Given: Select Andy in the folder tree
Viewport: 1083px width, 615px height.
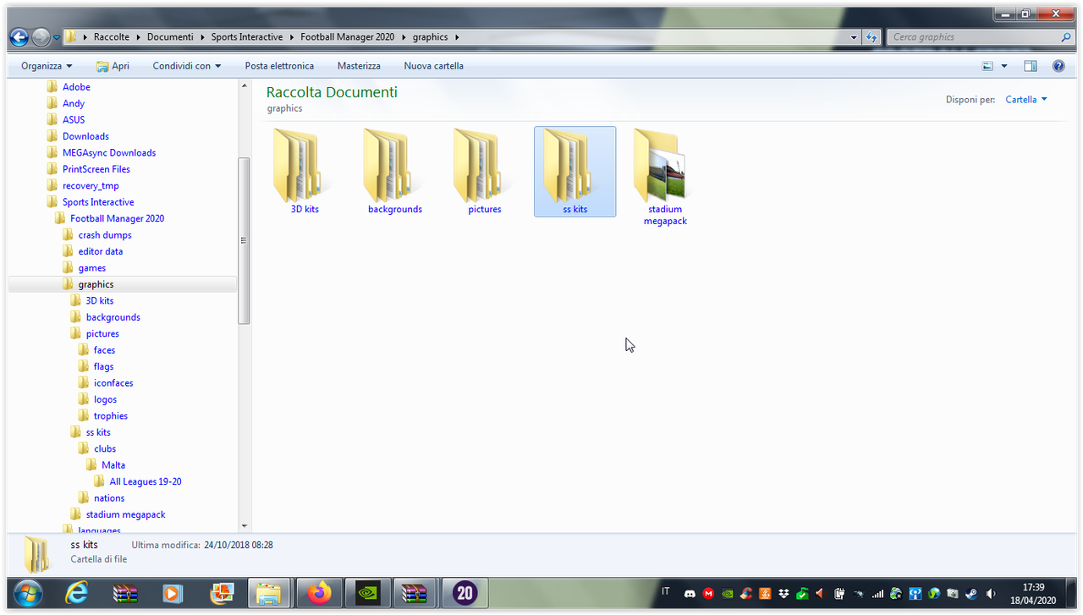Looking at the screenshot, I should pos(74,103).
